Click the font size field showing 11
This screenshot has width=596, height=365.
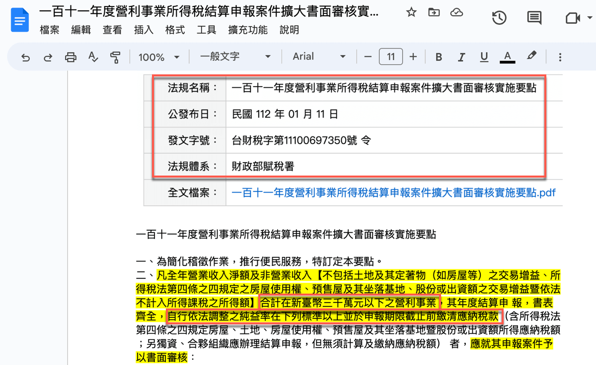pyautogui.click(x=391, y=57)
